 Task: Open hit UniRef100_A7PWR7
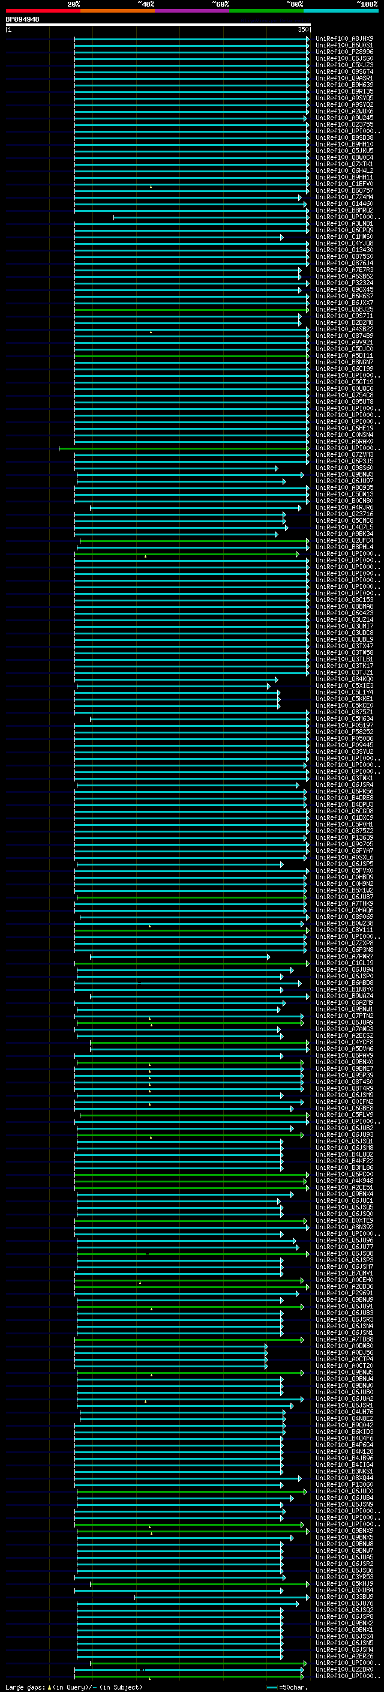pyautogui.click(x=344, y=956)
